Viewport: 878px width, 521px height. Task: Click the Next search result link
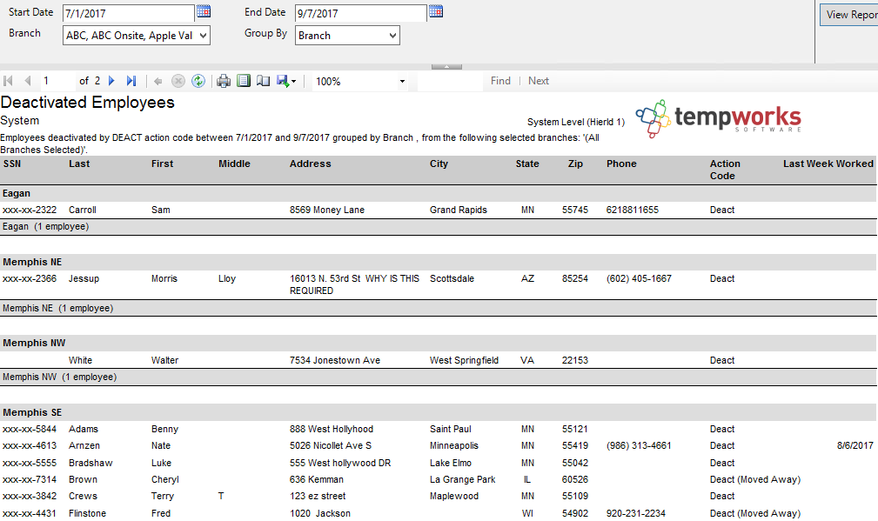point(539,81)
